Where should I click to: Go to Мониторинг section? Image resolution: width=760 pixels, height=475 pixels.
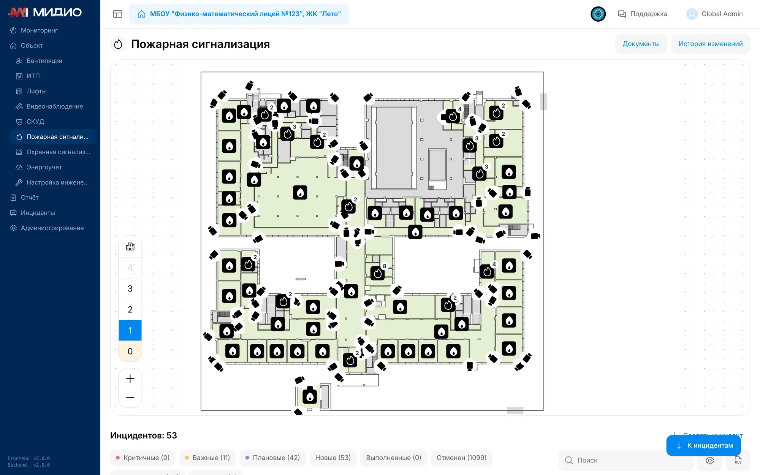39,30
